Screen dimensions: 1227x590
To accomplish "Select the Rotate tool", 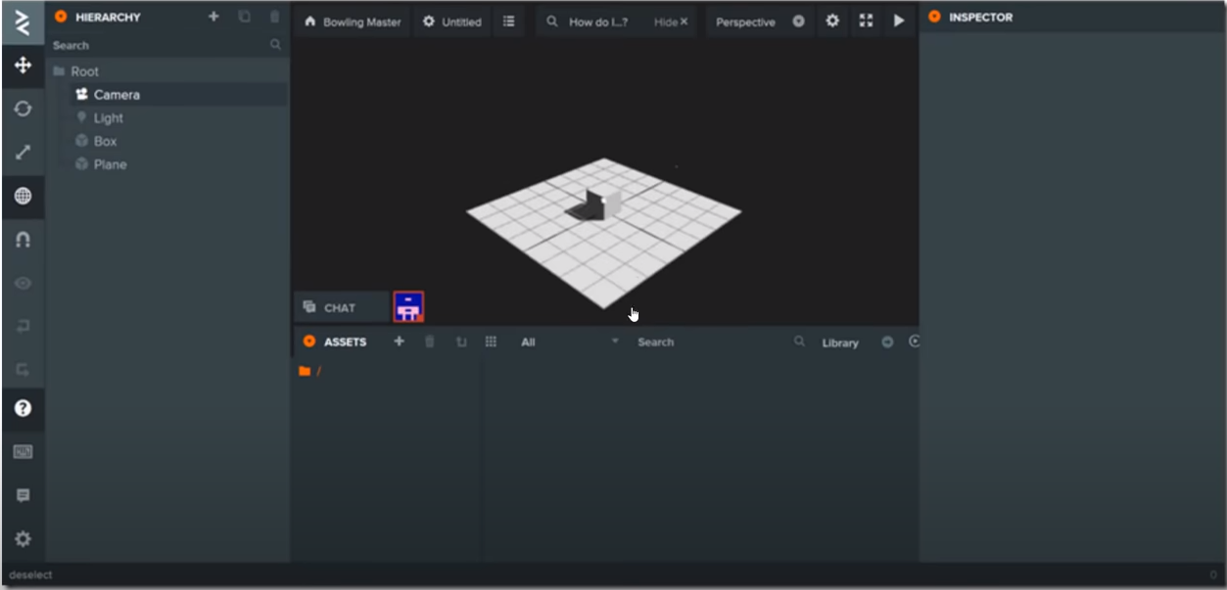I will click(x=22, y=110).
